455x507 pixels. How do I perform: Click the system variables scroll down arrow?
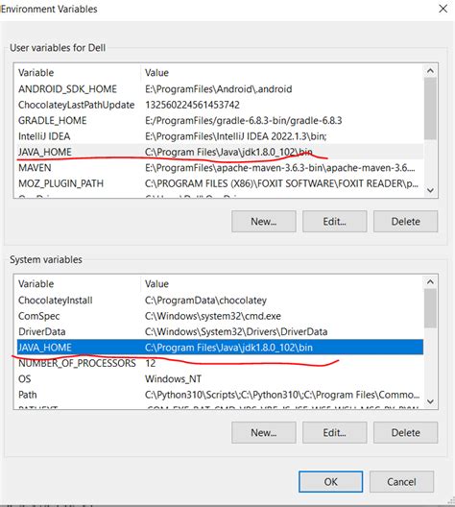coord(430,401)
